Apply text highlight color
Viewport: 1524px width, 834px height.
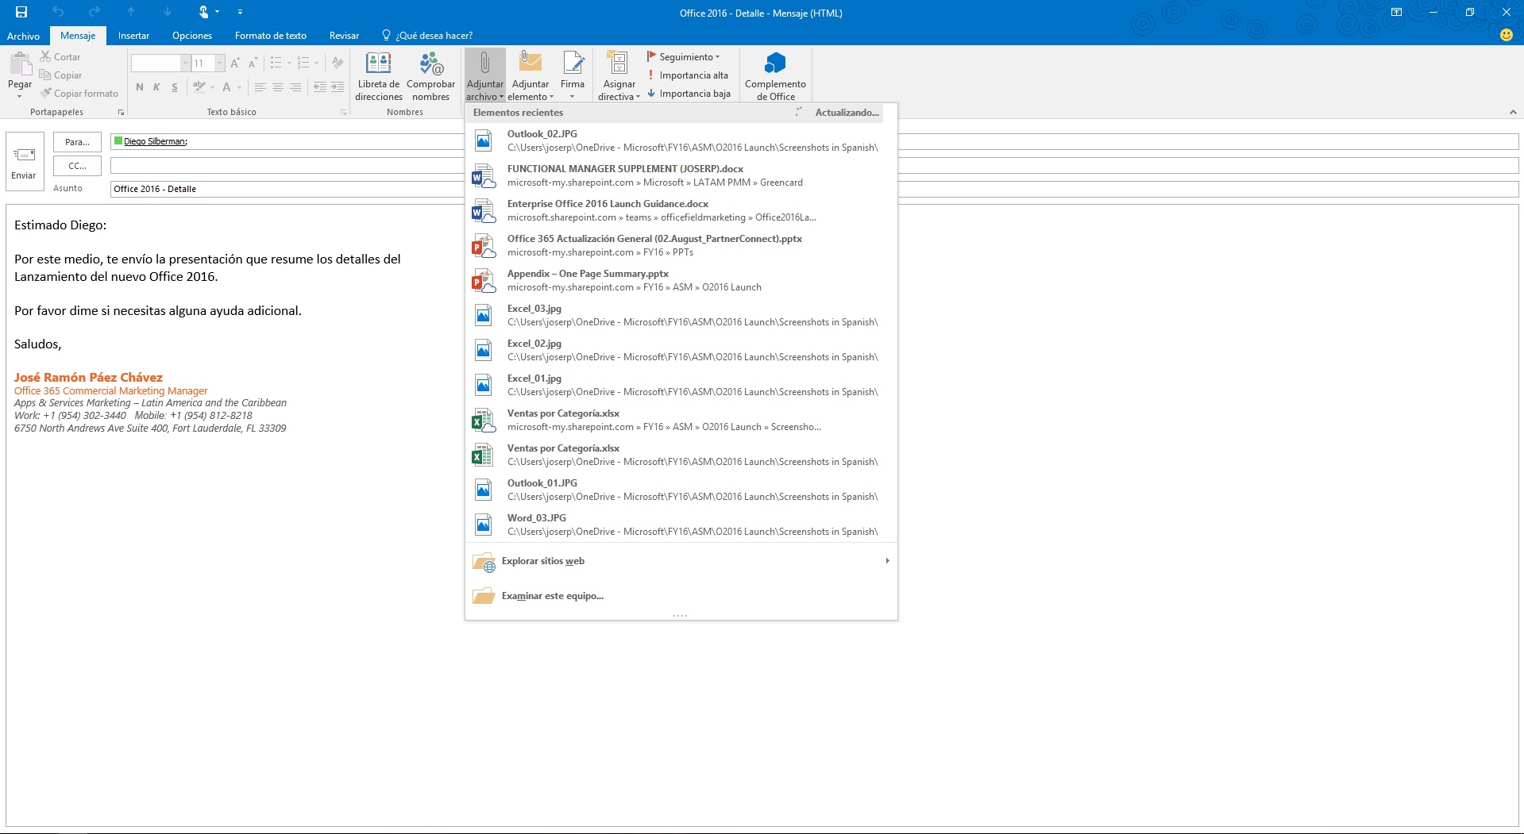coord(199,87)
